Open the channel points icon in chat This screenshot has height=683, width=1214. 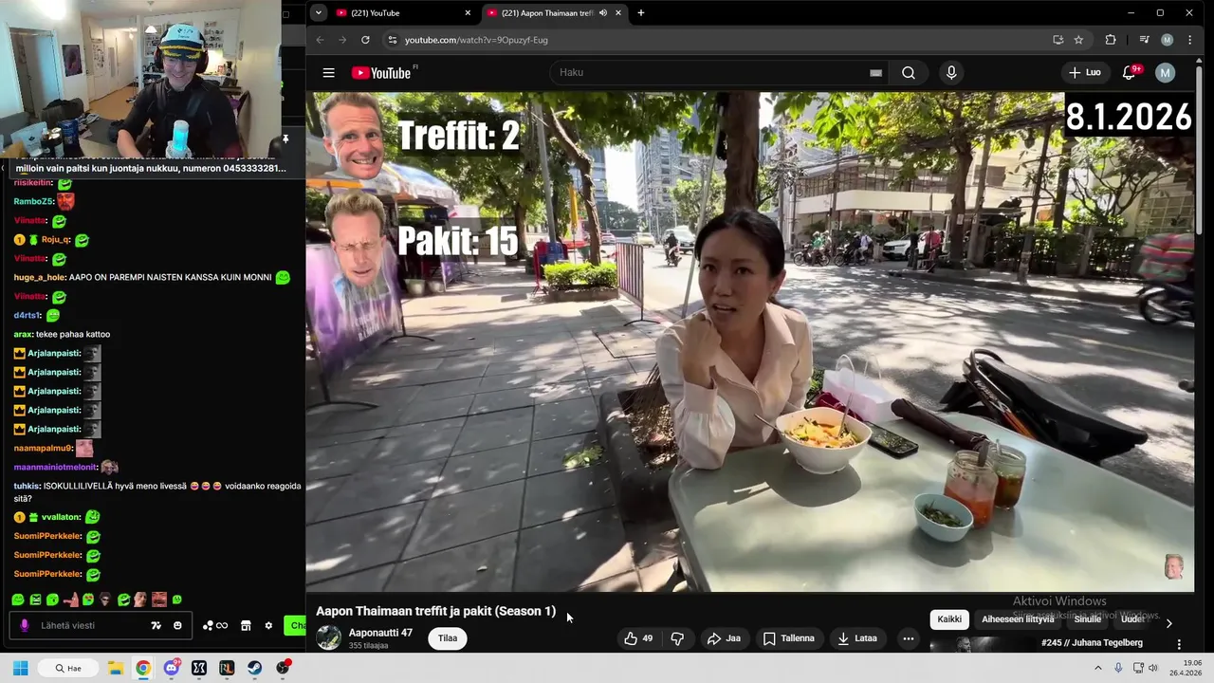point(214,625)
